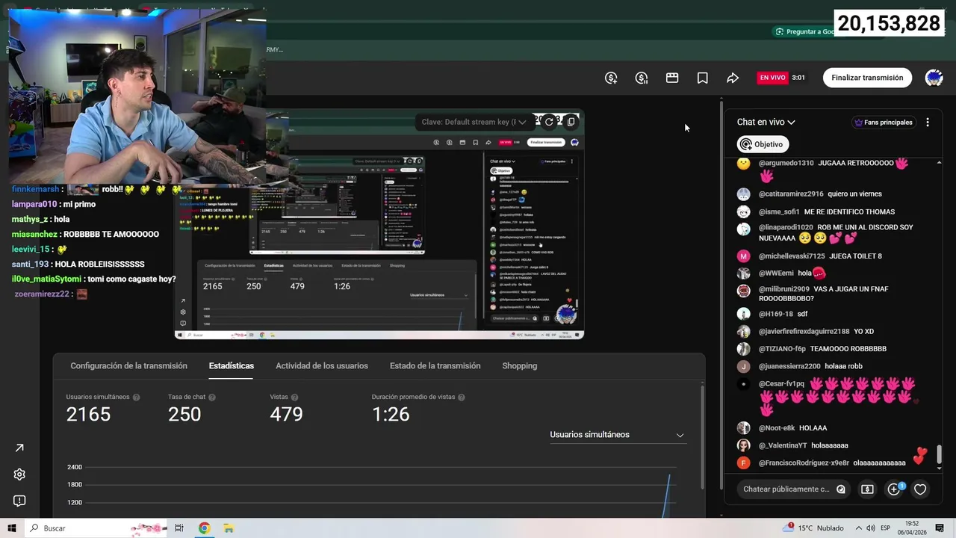This screenshot has width=956, height=538.
Task: Click the stream preview thumbnail
Action: (x=379, y=224)
